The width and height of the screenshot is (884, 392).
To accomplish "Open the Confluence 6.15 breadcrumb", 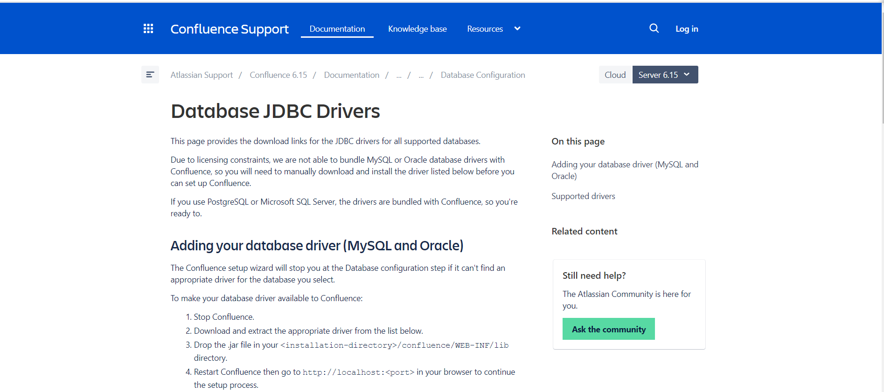I will [x=278, y=75].
